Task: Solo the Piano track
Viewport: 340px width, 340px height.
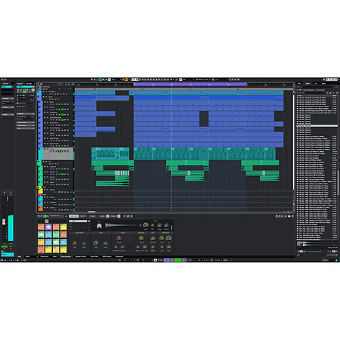Action: pos(48,107)
